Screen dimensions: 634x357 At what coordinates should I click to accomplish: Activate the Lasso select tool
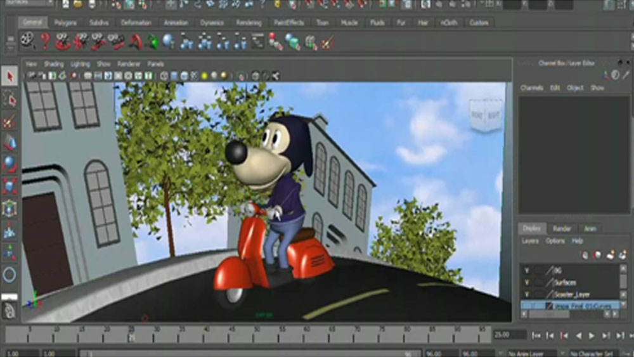(x=10, y=99)
